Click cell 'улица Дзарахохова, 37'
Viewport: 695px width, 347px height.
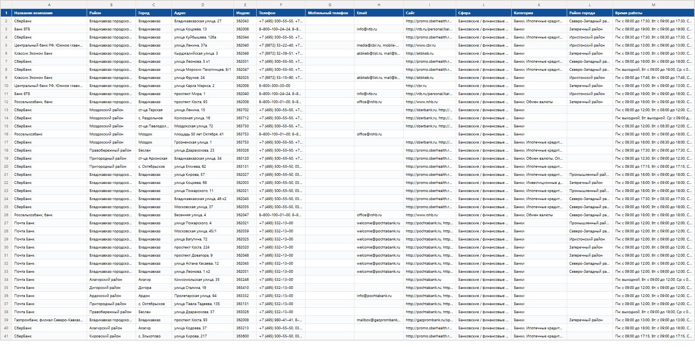click(x=203, y=312)
